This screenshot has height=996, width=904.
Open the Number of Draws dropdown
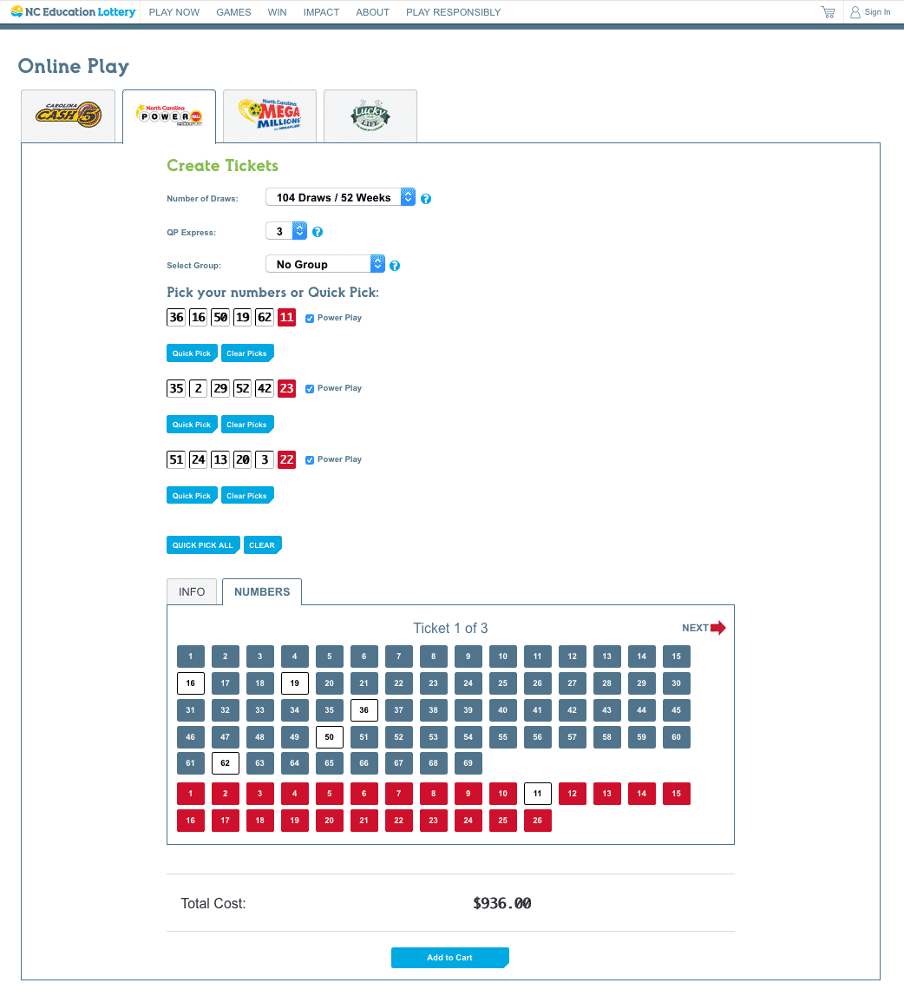pos(340,198)
